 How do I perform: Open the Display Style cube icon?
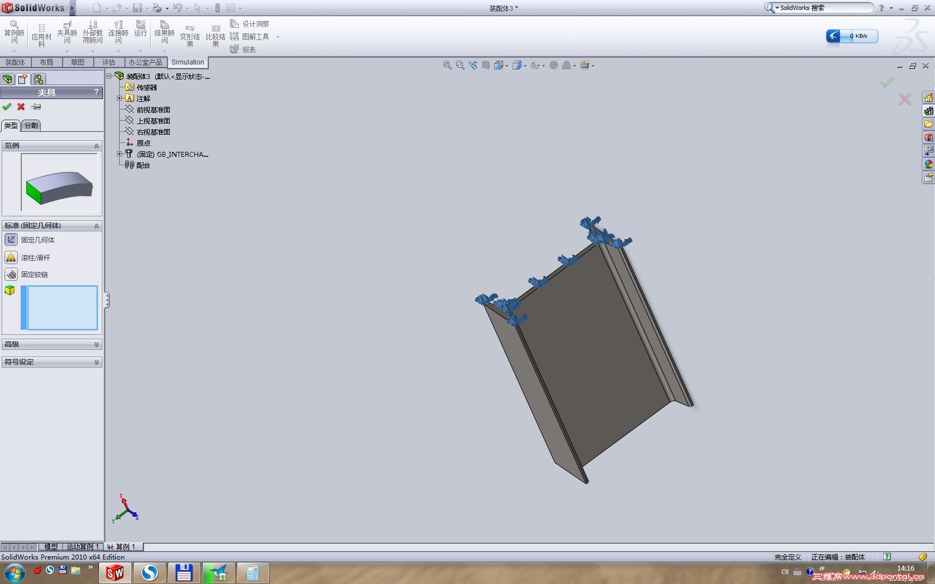pyautogui.click(x=517, y=65)
